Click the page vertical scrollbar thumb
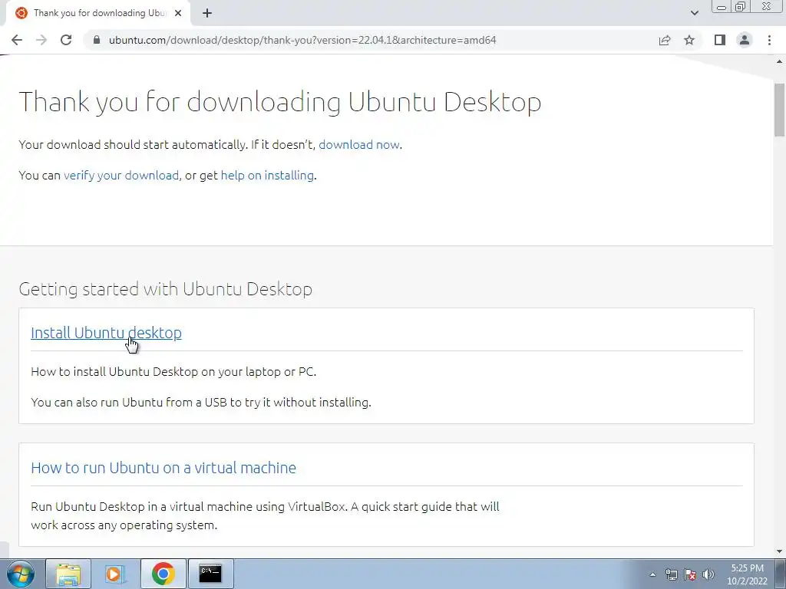786x589 pixels. pyautogui.click(x=780, y=110)
